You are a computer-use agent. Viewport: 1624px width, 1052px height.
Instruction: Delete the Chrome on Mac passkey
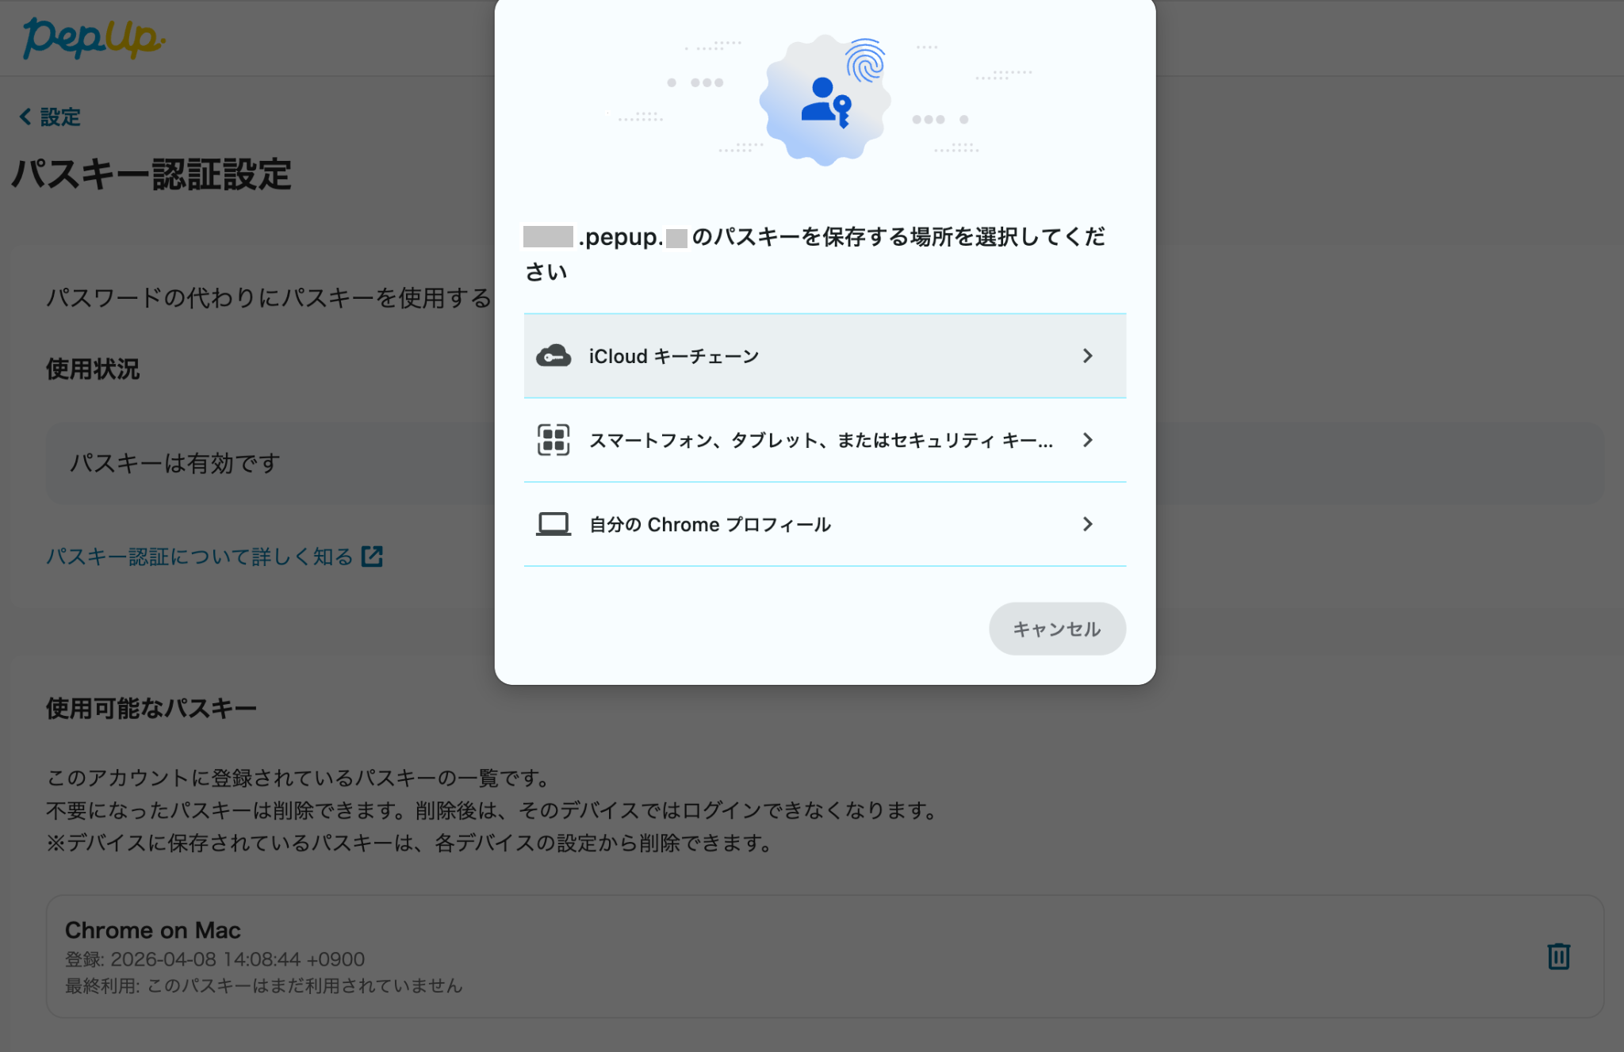(1558, 956)
